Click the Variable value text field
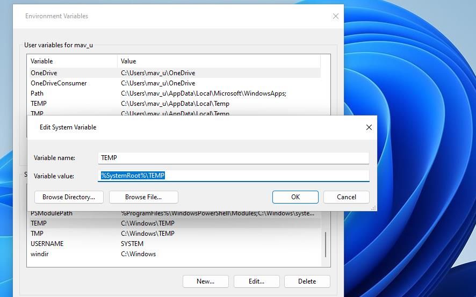 pos(234,176)
